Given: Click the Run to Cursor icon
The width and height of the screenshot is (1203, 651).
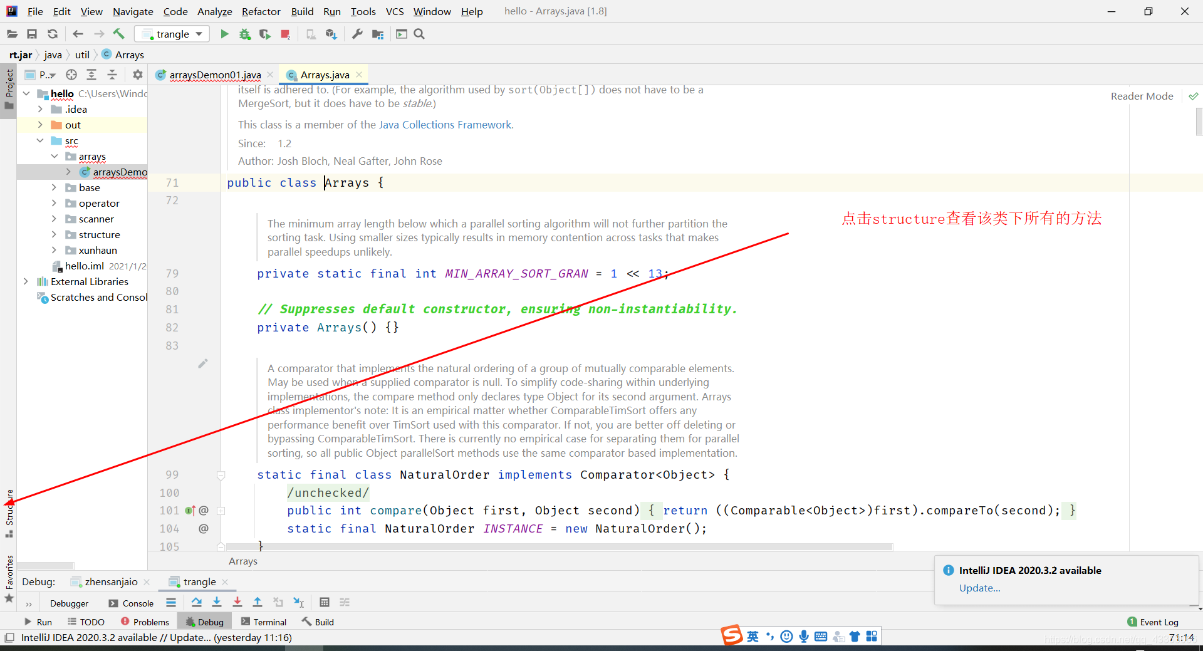Looking at the screenshot, I should point(299,602).
